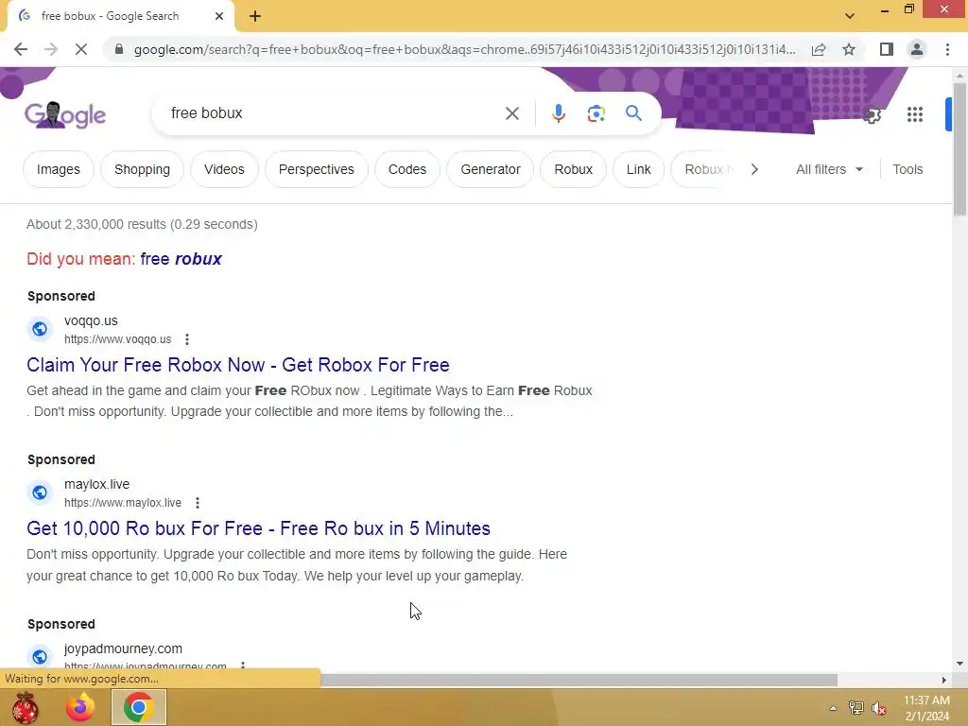Click the 'free robux' suggestion
Screen dimensions: 968x726
pos(181,259)
